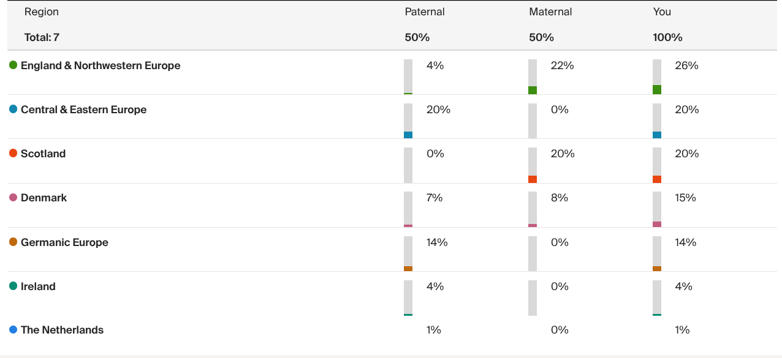Image resolution: width=782 pixels, height=358 pixels.
Task: Click the green England & Northwestern Europe dot
Action: click(13, 65)
